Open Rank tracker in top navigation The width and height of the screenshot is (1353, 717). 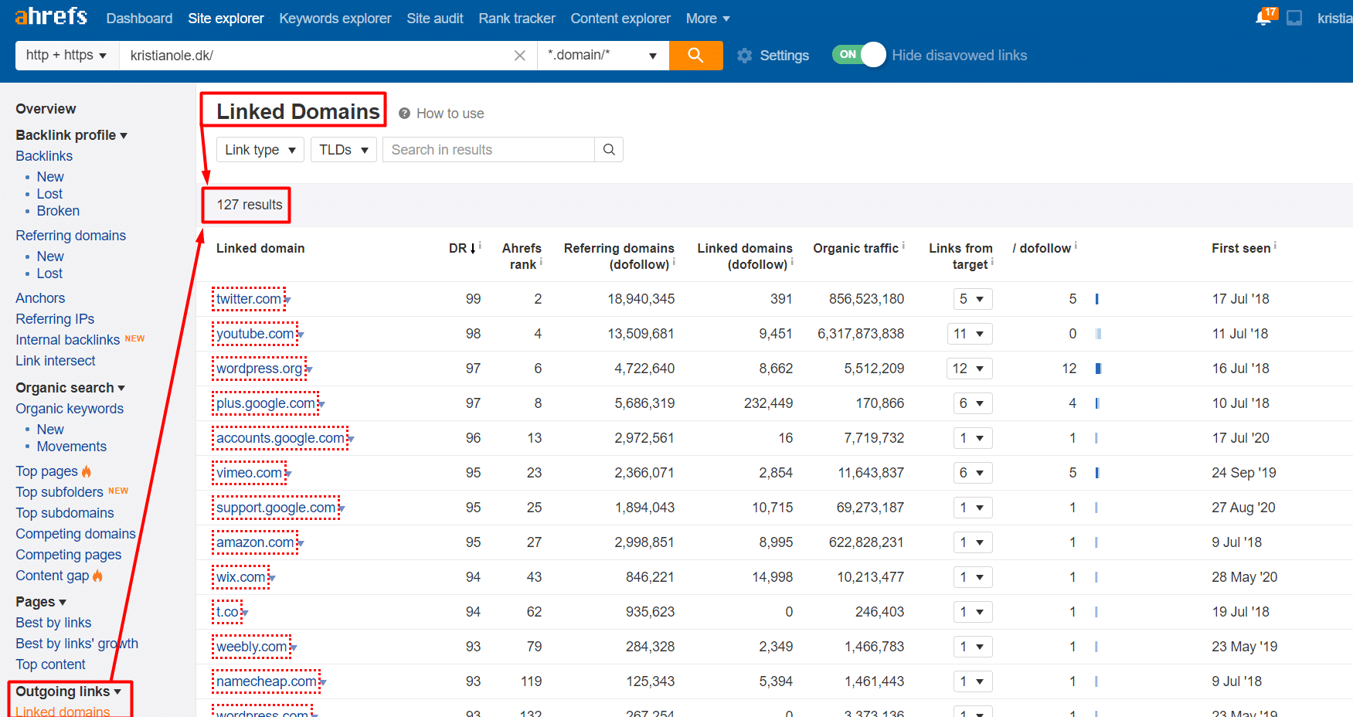[517, 19]
